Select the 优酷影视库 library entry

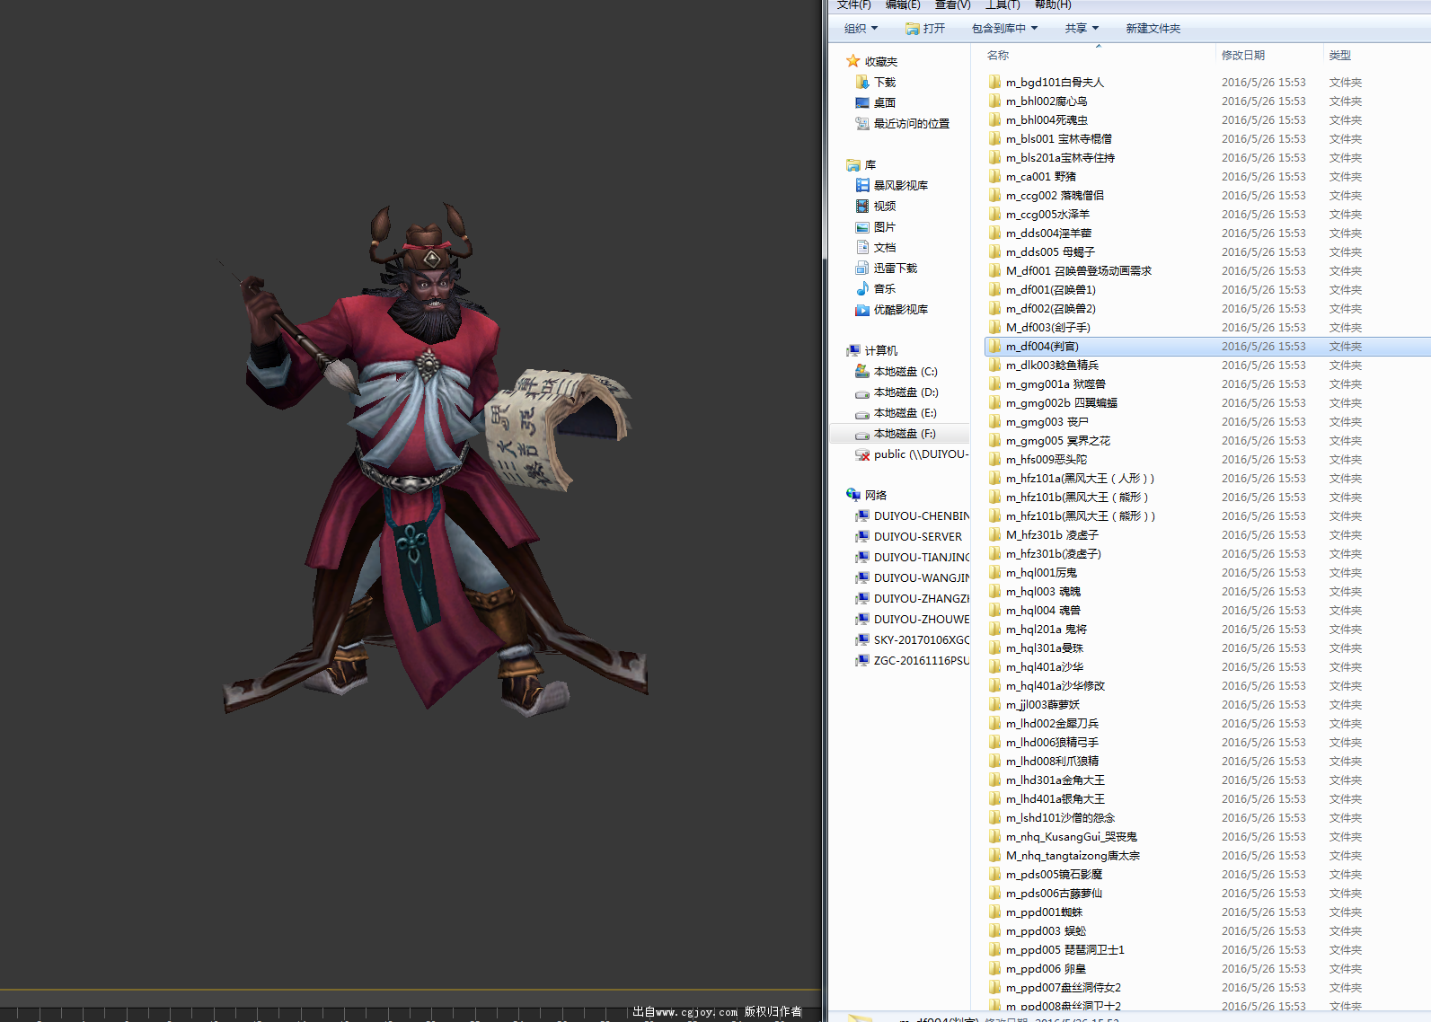(900, 309)
